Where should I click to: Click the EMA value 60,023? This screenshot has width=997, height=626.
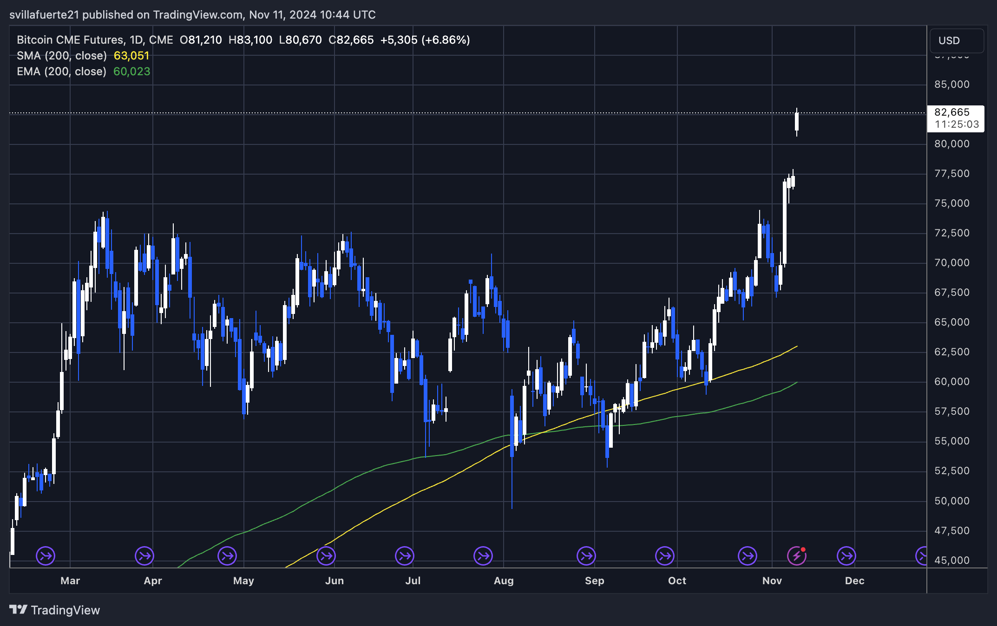pyautogui.click(x=132, y=72)
